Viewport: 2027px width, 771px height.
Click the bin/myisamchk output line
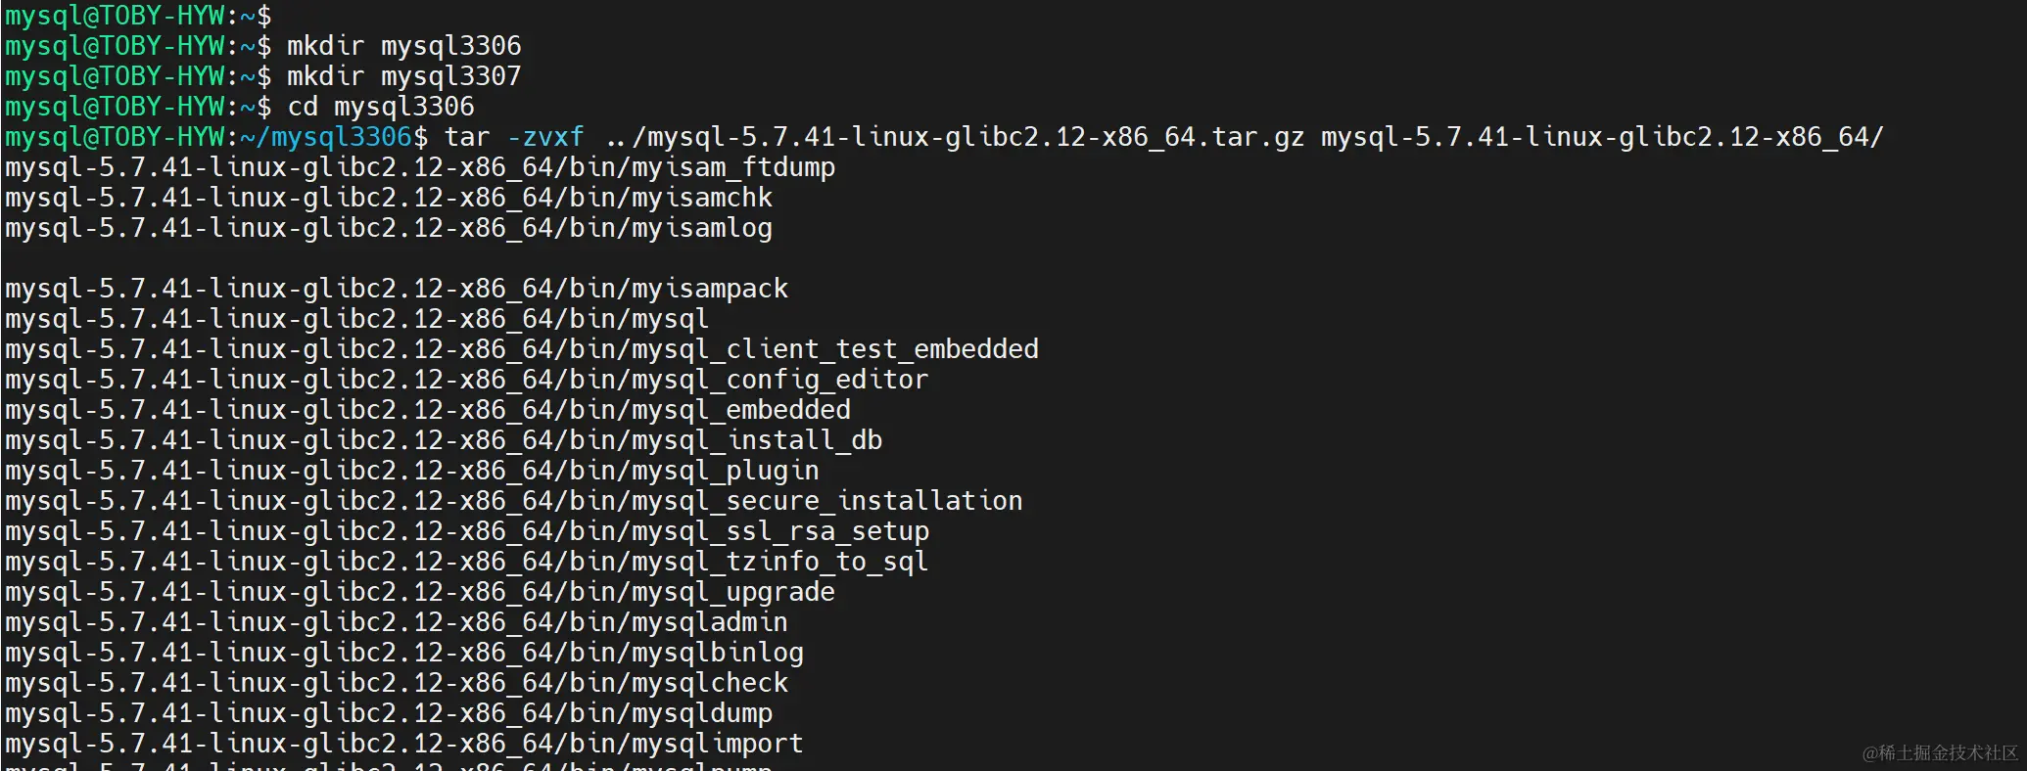click(x=389, y=198)
